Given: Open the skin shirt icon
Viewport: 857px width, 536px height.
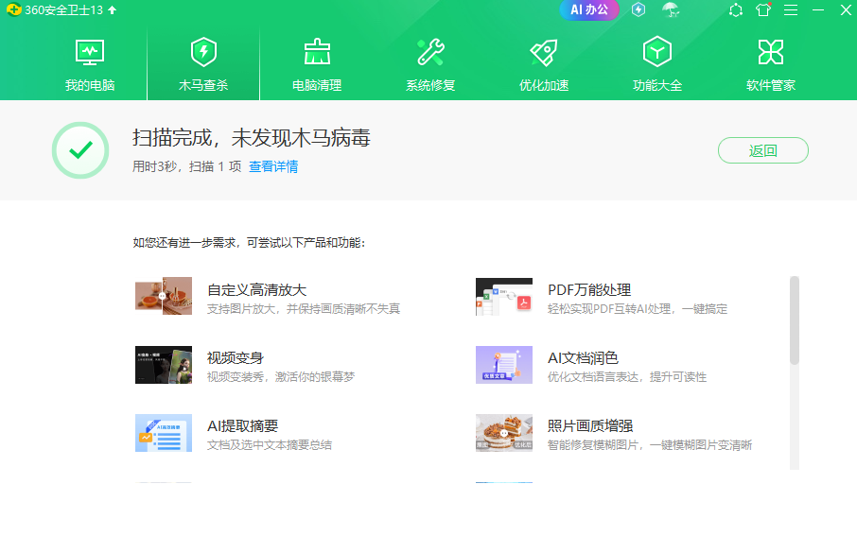Looking at the screenshot, I should [763, 9].
